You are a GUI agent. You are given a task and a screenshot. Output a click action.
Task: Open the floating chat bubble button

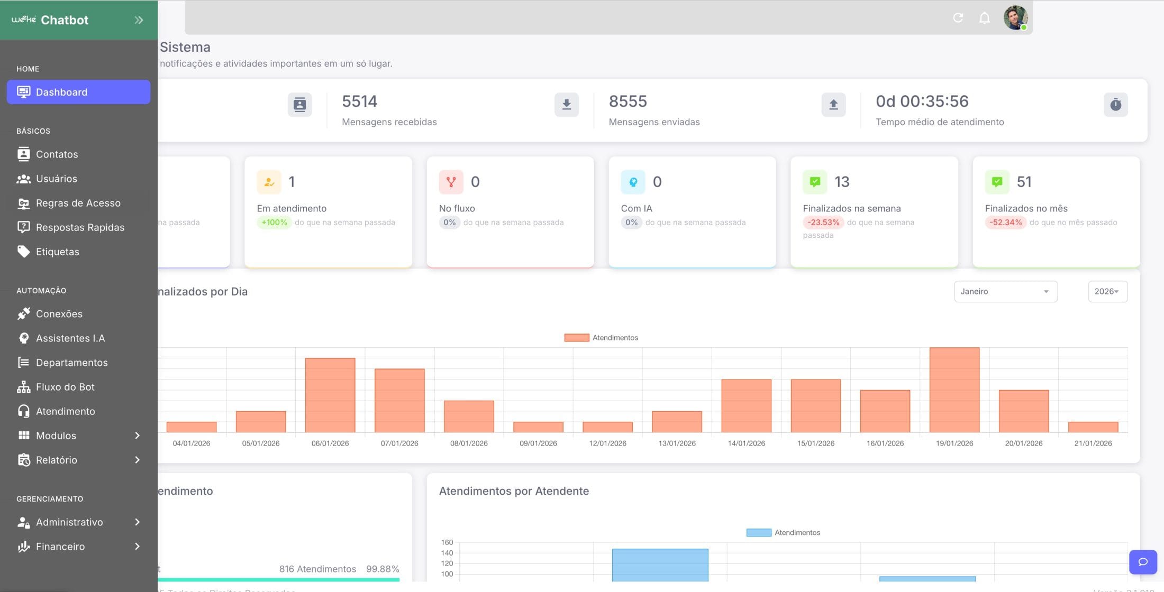tap(1143, 562)
